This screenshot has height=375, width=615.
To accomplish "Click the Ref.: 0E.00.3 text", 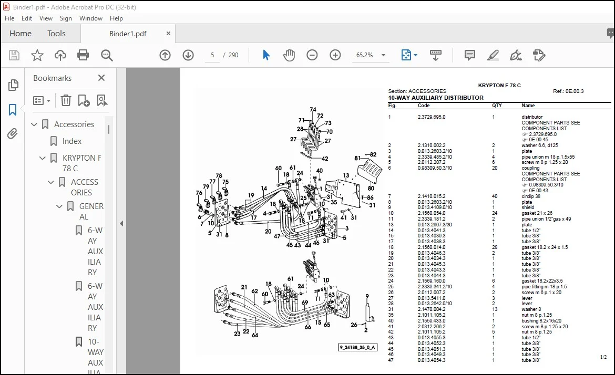I will tap(568, 91).
